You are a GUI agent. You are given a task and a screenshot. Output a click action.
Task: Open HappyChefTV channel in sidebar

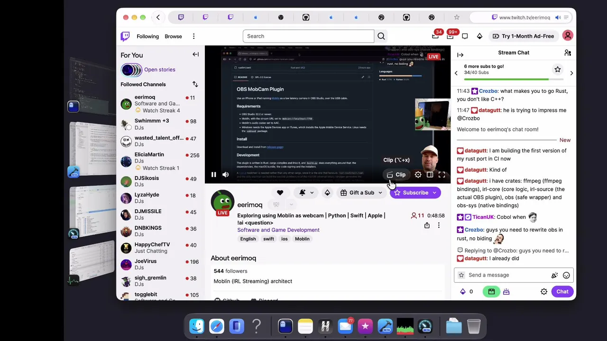click(x=160, y=248)
